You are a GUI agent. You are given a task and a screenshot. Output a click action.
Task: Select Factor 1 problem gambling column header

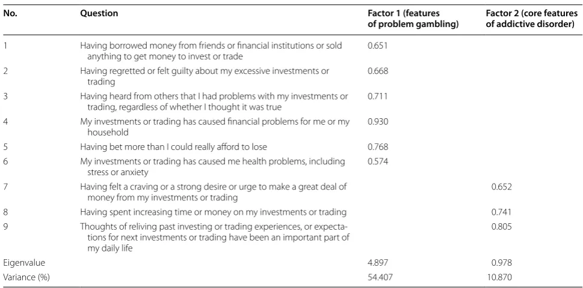pos(413,19)
